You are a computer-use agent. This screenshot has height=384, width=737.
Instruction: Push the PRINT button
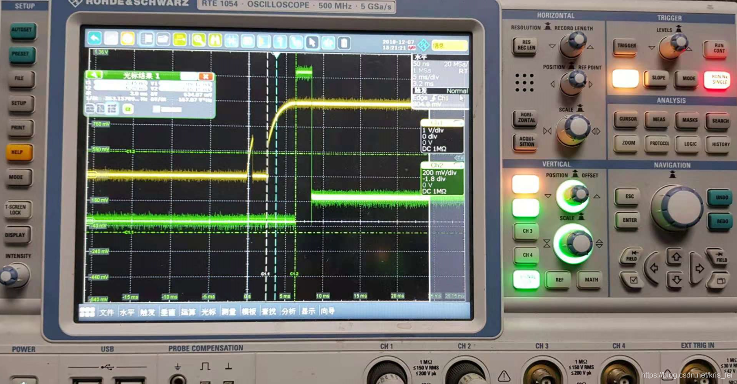(x=19, y=128)
